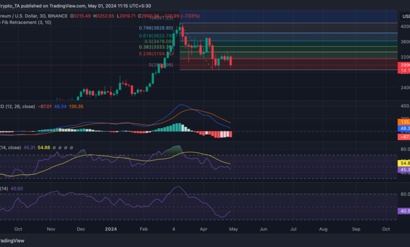The height and width of the screenshot is (247, 410).
Task: Select the 0.5 (3478.09) Fibonacci level label
Action: [160, 41]
